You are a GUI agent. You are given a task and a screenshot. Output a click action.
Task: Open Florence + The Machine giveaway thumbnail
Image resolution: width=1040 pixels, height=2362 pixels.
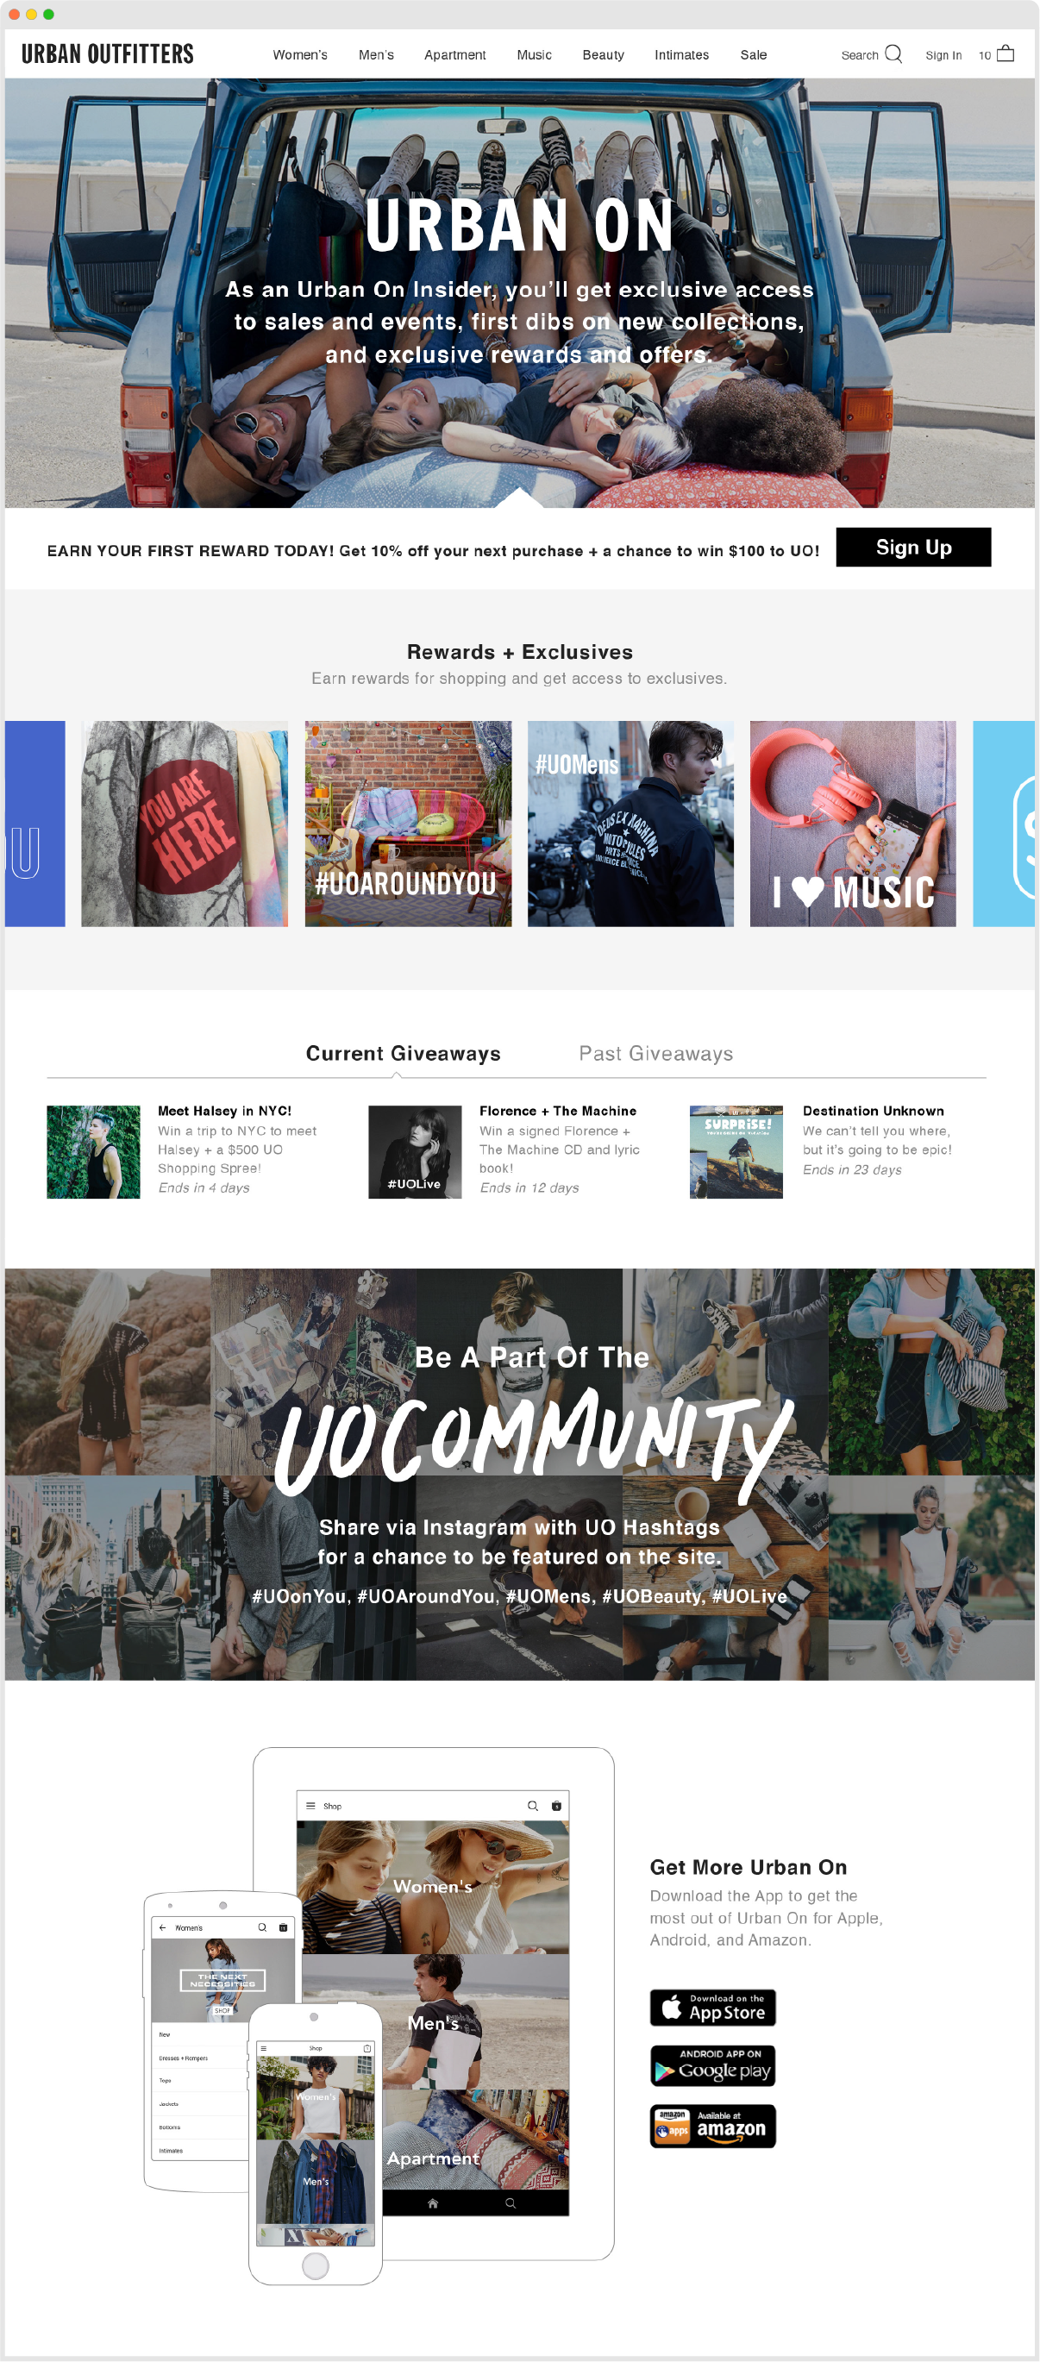(415, 1151)
